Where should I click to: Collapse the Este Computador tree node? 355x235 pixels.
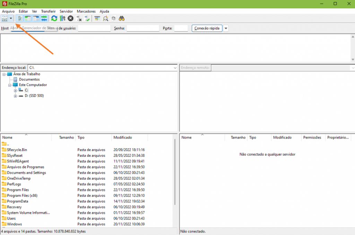coord(9,85)
